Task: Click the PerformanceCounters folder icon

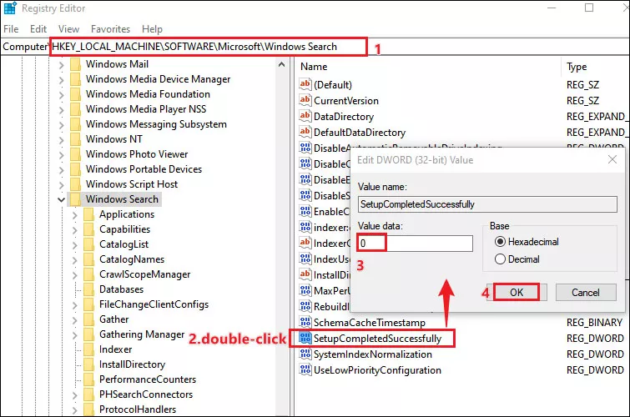Action: click(x=89, y=379)
